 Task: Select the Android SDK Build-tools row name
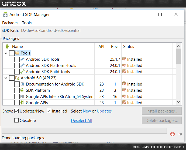[x=48, y=71]
